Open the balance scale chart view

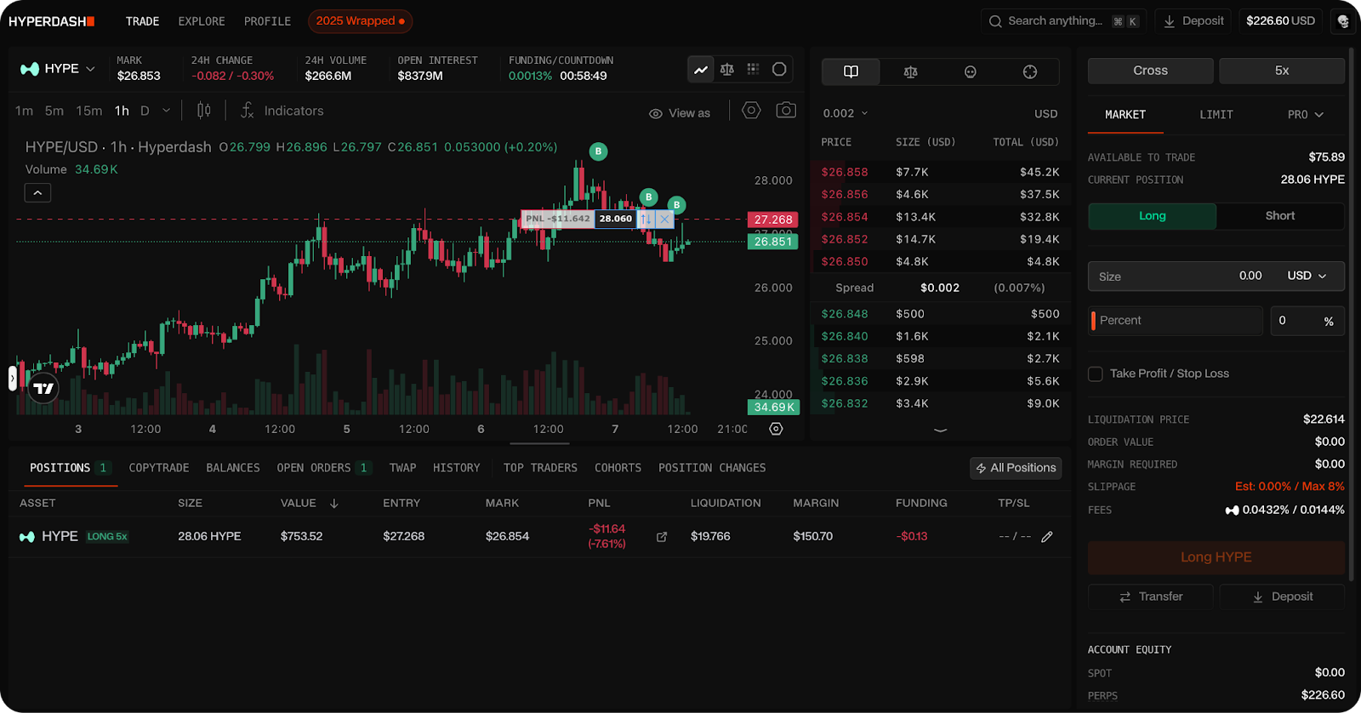pos(727,70)
